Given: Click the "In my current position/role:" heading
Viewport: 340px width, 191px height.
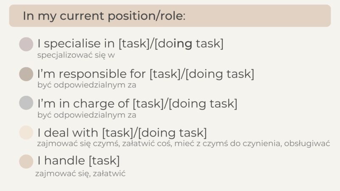Looking at the screenshot, I should [104, 16].
